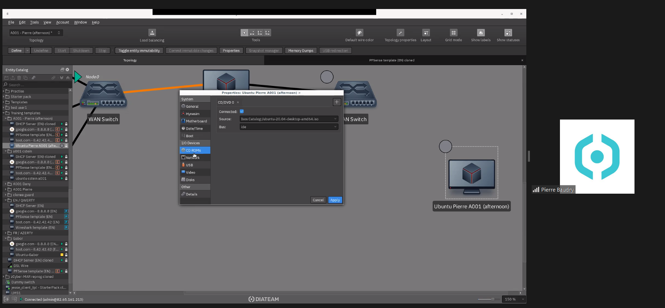Open the topology selector A001 - Pierre
The width and height of the screenshot is (665, 308).
tap(36, 33)
